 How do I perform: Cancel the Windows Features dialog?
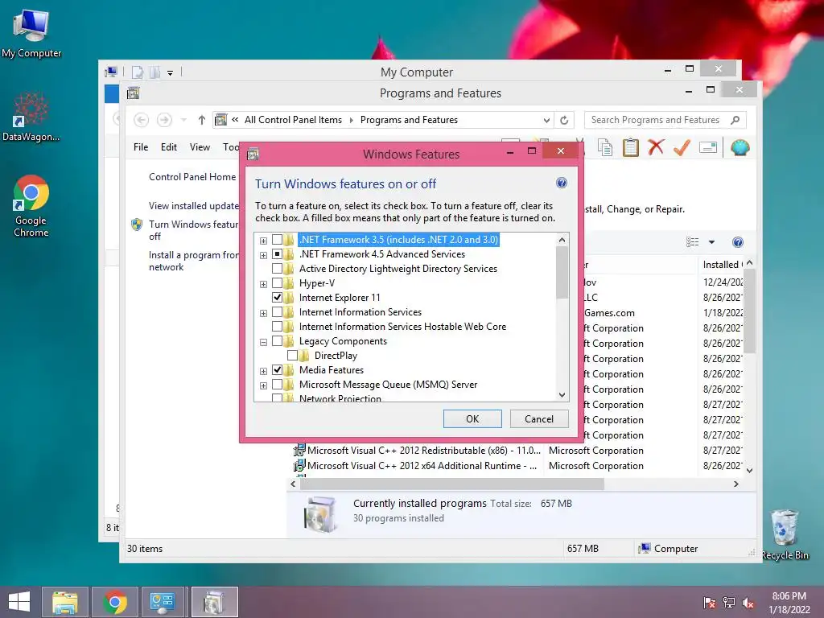click(539, 418)
